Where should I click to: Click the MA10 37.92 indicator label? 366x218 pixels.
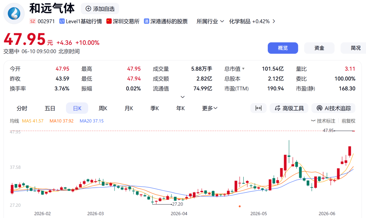(61, 121)
